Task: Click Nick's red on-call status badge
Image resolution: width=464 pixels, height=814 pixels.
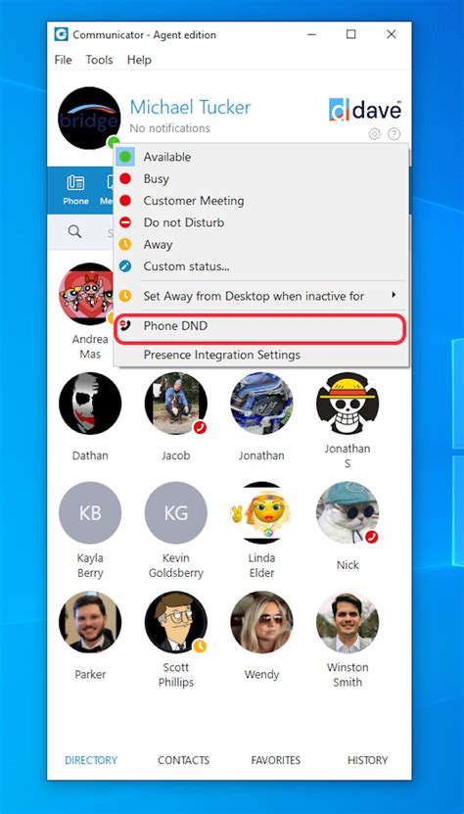Action: [x=372, y=537]
